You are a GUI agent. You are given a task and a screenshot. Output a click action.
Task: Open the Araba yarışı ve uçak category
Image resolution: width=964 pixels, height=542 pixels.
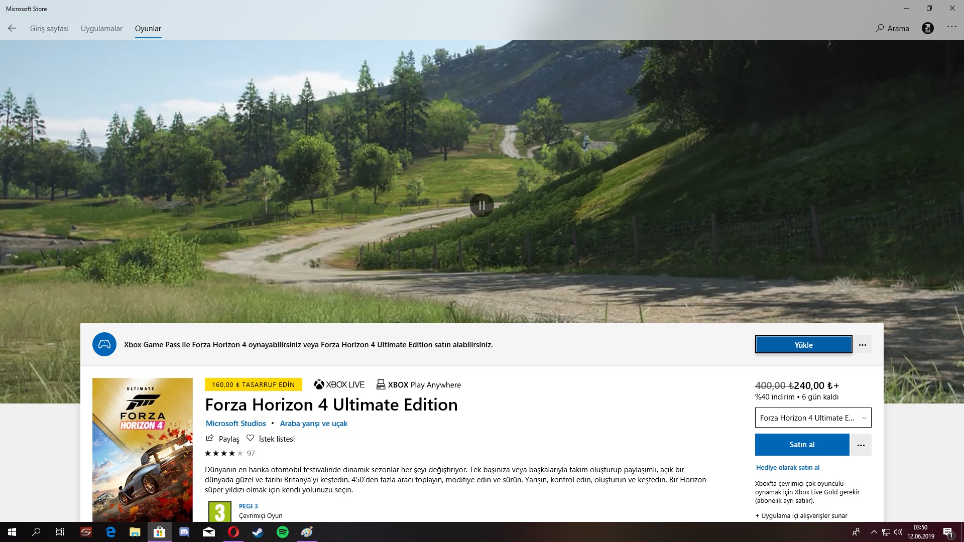(314, 424)
